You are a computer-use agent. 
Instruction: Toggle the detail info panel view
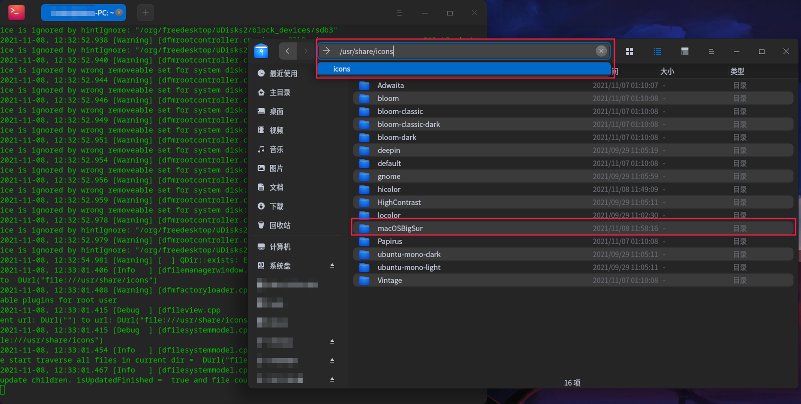point(685,51)
